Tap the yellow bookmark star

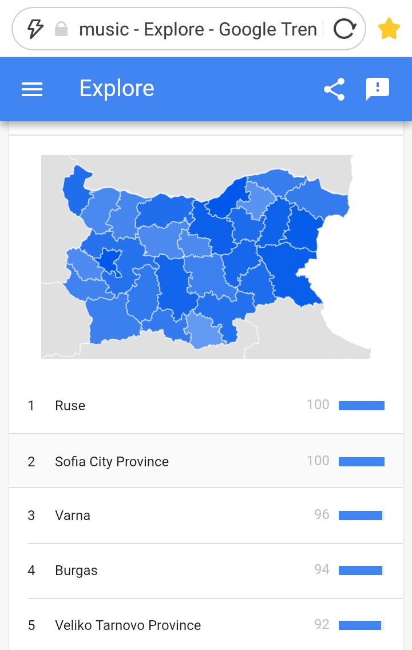(389, 29)
